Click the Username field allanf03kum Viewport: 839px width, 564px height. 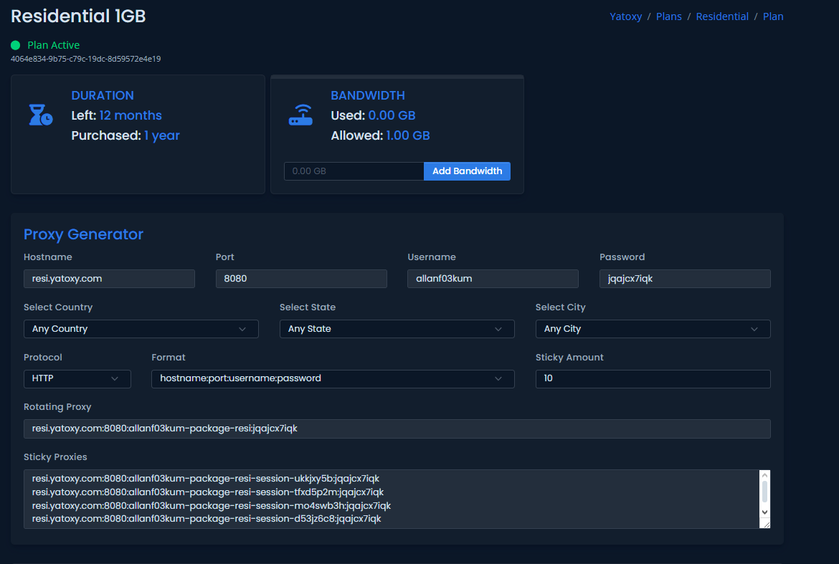click(x=493, y=279)
